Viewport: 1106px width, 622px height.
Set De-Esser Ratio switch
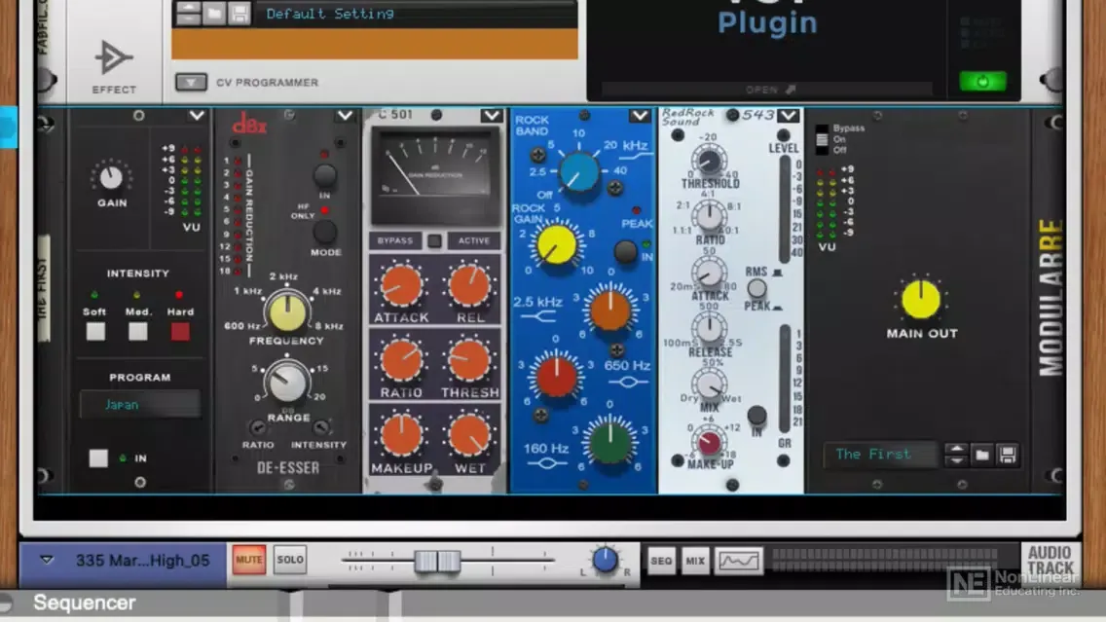[257, 428]
